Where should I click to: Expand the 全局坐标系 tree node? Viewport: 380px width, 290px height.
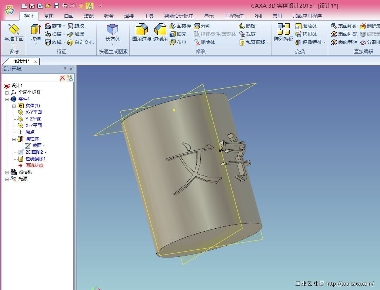coord(7,92)
